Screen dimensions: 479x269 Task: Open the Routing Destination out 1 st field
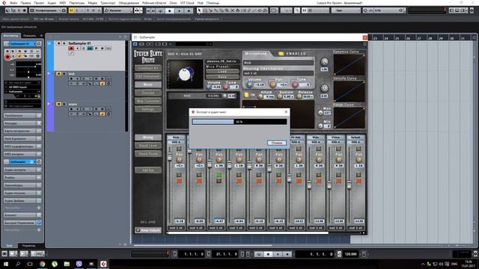pyautogui.click(x=278, y=73)
